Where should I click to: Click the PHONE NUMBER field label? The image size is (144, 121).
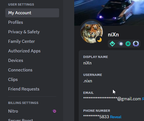96,111
